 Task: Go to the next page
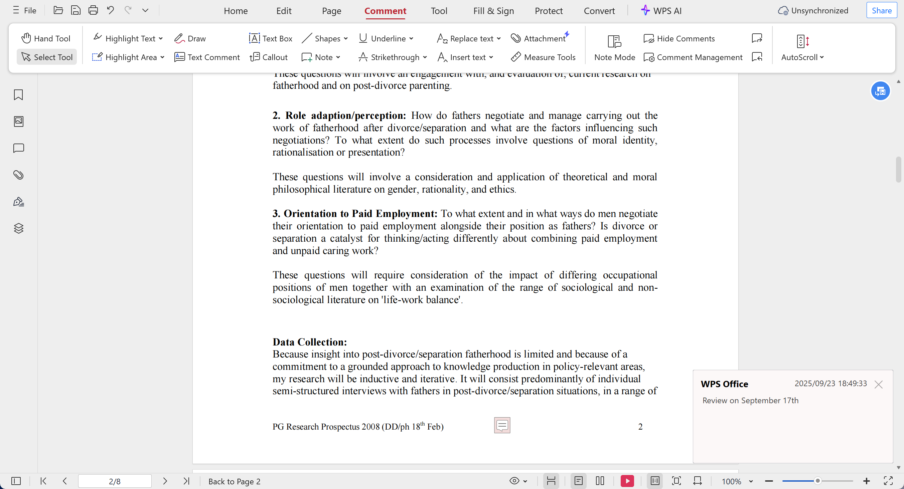pos(165,481)
